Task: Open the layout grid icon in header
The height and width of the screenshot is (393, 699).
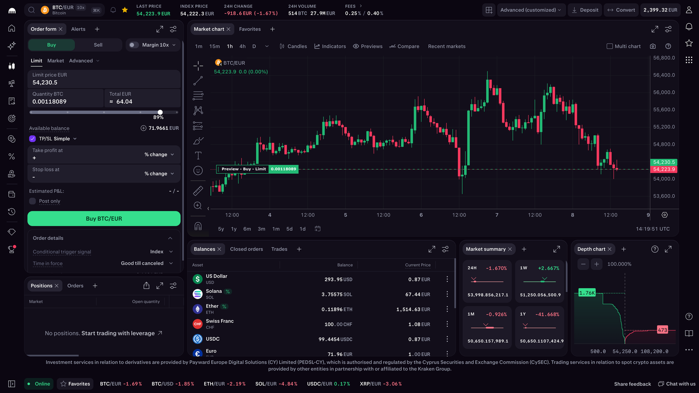Action: (489, 10)
